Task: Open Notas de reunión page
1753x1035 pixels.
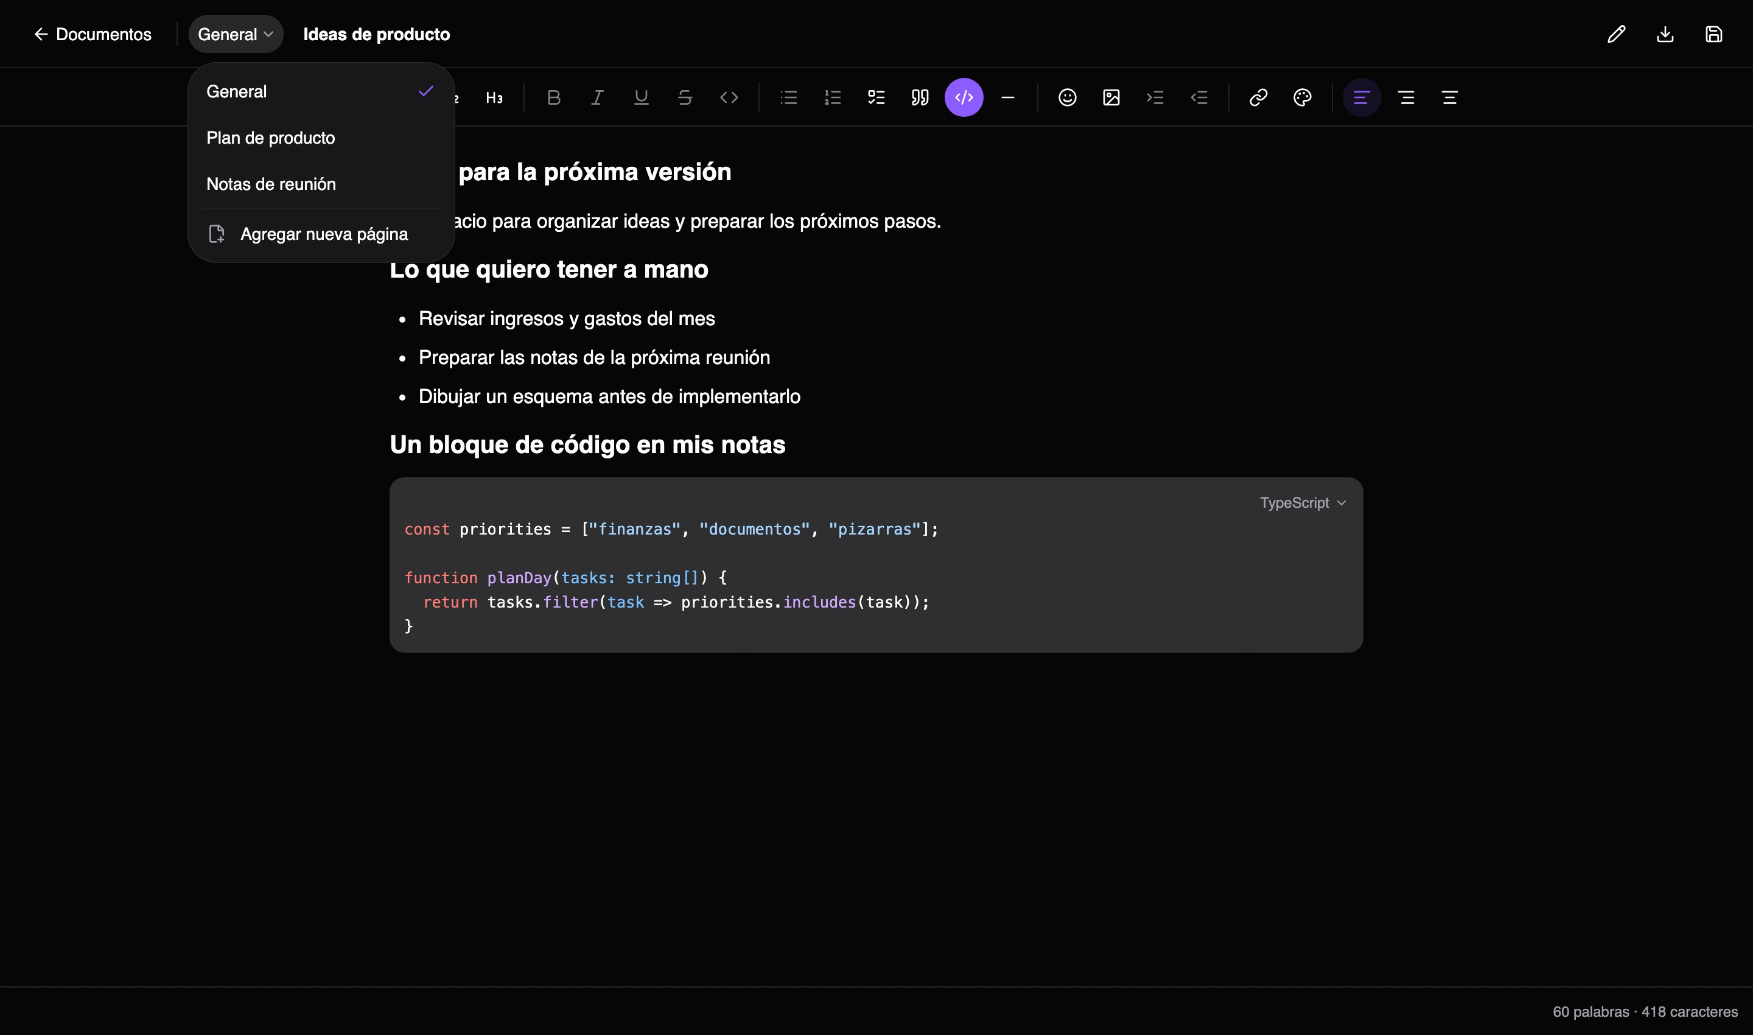Action: tap(321, 184)
